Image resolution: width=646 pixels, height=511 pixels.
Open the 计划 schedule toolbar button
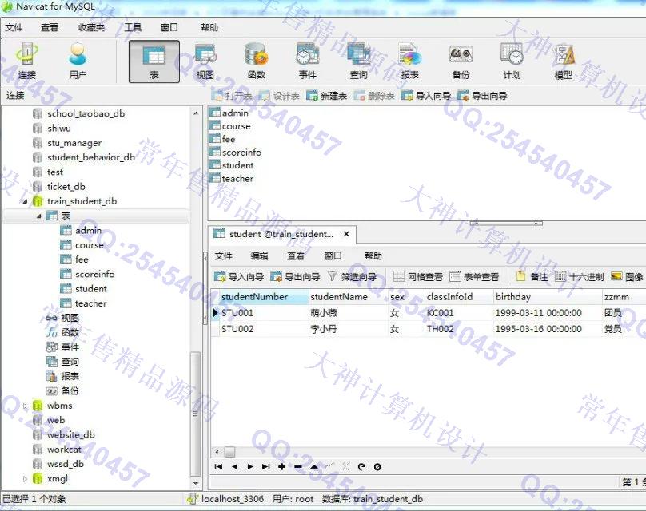pyautogui.click(x=512, y=61)
